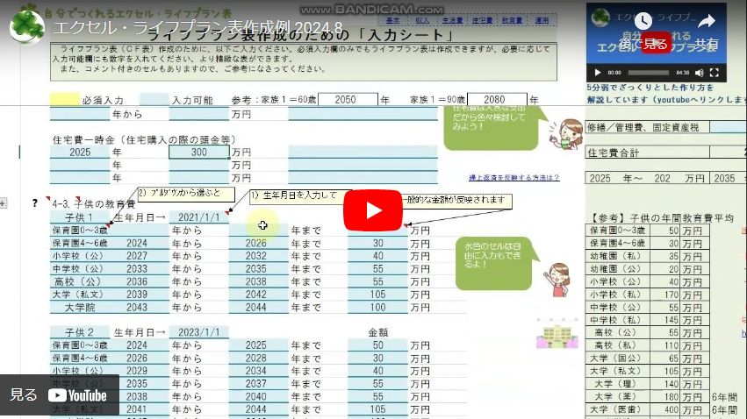Go to the 住宅費 section link
This screenshot has height=419, width=747.
point(482,20)
